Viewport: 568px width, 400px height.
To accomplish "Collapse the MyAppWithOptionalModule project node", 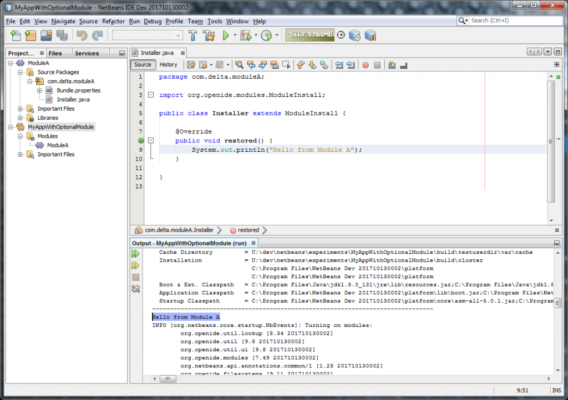I will tap(11, 127).
